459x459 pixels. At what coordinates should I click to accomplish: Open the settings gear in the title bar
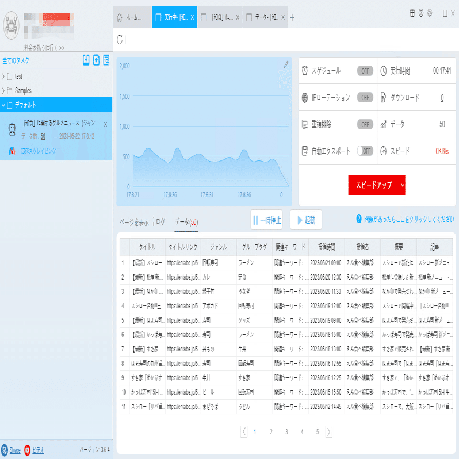[430, 13]
